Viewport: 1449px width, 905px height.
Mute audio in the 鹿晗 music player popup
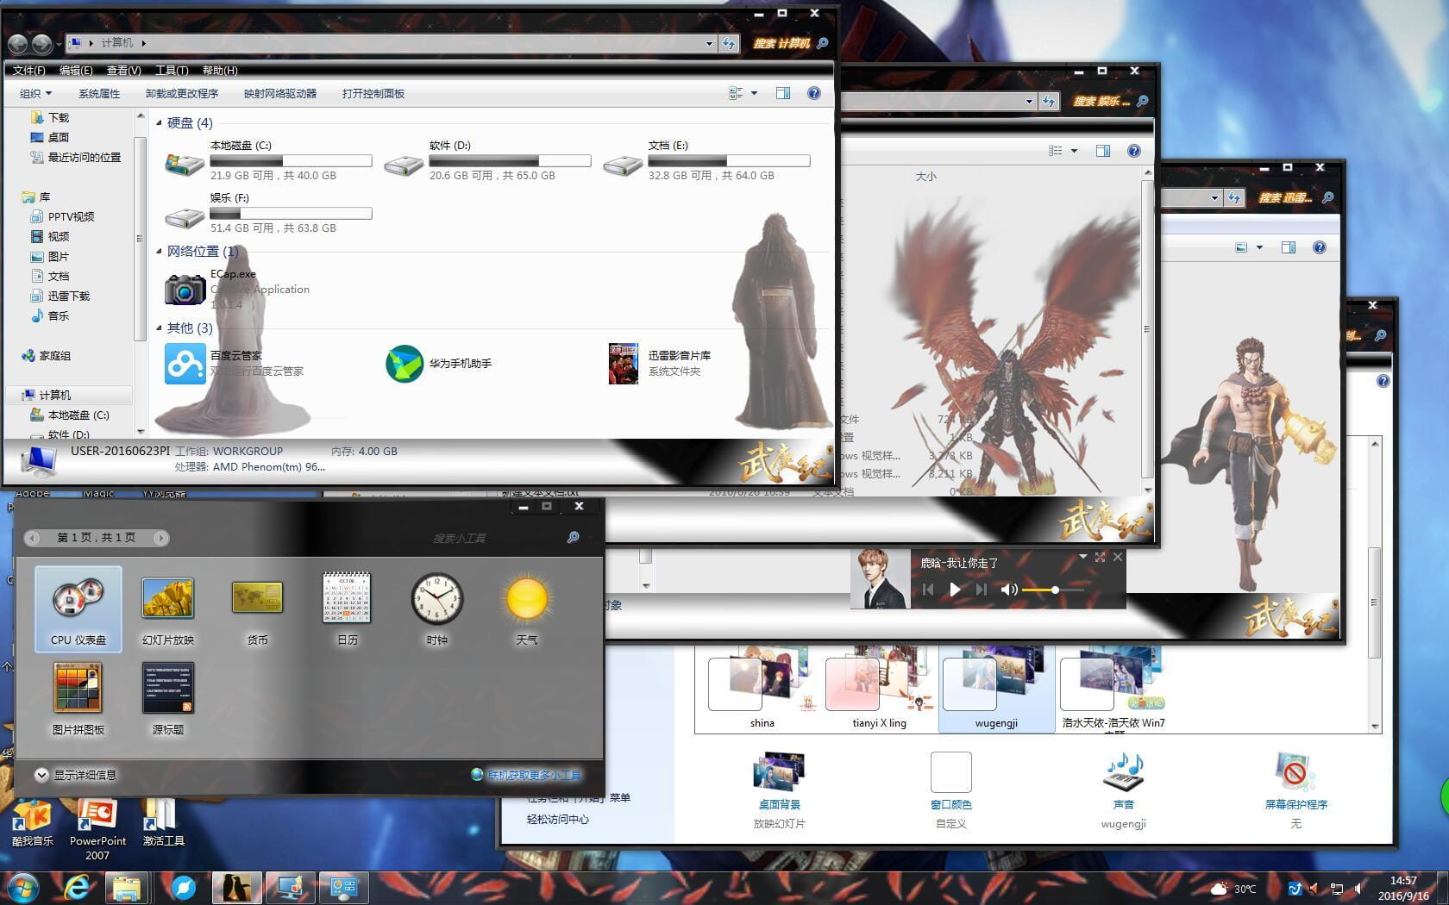[1008, 590]
